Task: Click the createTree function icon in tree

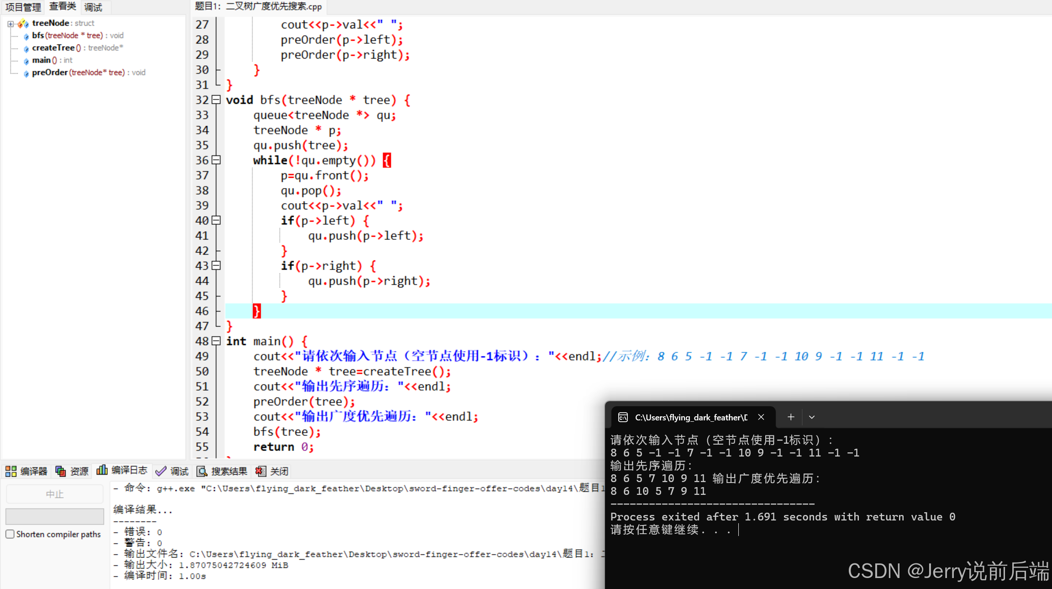Action: tap(26, 48)
